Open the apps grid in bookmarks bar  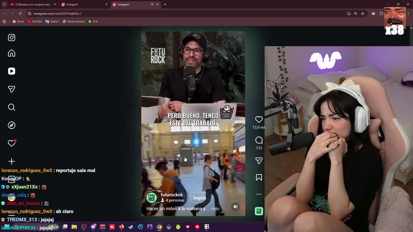4,22
